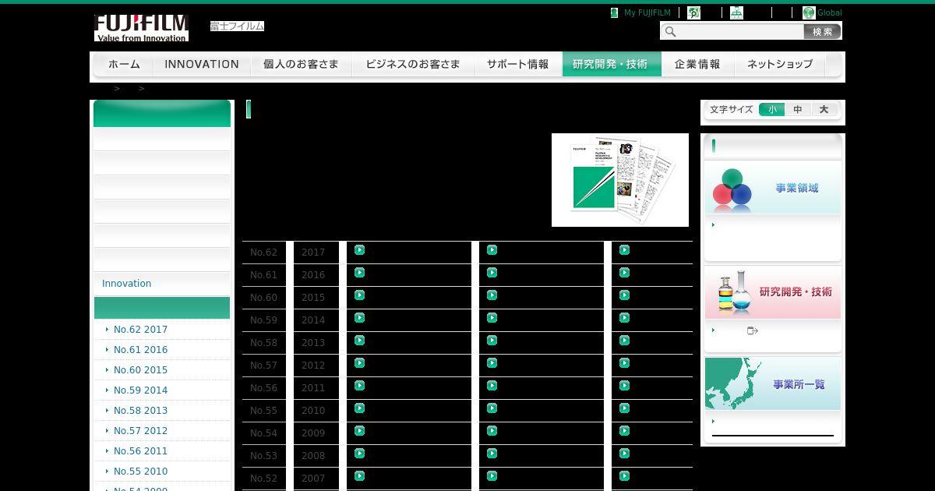Screen dimensions: 935x491
Task: Click first green arrow in No.61 row
Action: tap(359, 273)
